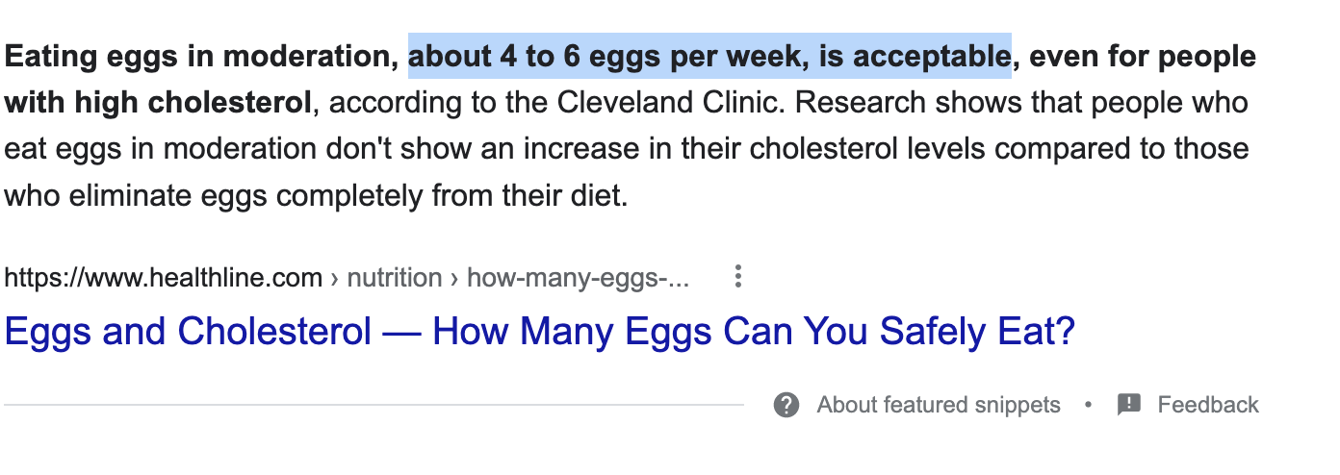The image size is (1340, 475).
Task: Click the "Feedback" text link
Action: [1207, 405]
